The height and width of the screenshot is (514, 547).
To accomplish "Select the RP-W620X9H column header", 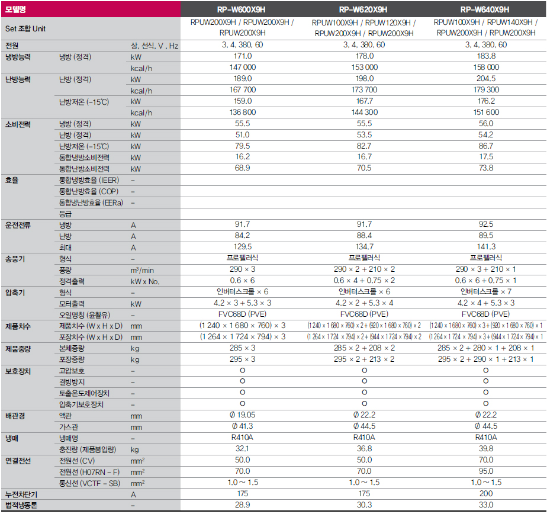I will [x=363, y=9].
